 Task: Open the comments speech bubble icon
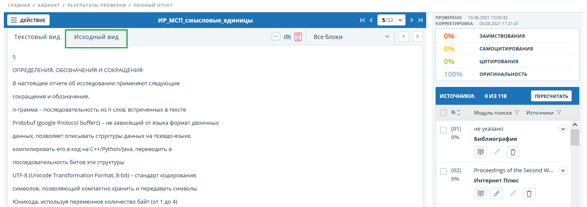pos(276,37)
